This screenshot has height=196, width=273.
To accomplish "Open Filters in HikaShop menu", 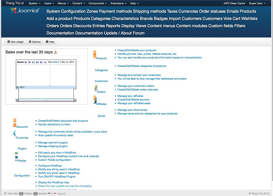I will point(240,26).
